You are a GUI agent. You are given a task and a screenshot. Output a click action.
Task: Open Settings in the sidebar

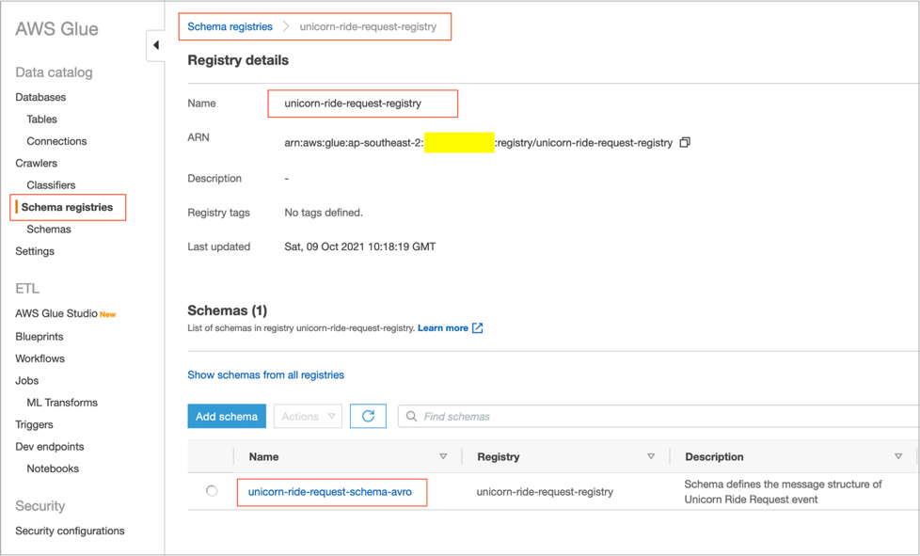[35, 251]
